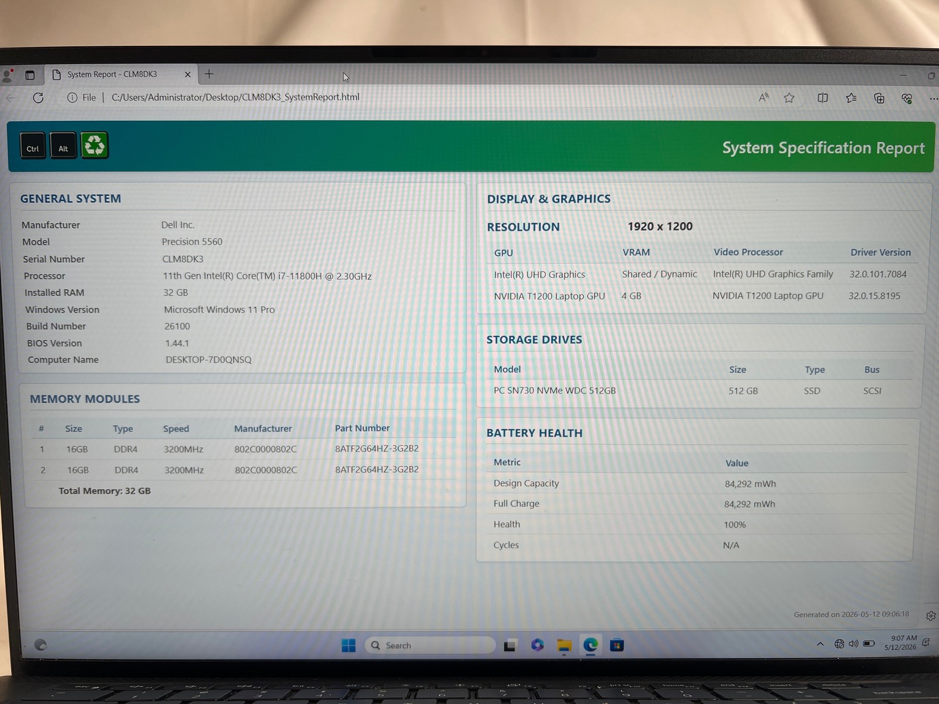Expand the hidden system tray icons
Viewport: 939px width, 704px height.
(x=820, y=644)
